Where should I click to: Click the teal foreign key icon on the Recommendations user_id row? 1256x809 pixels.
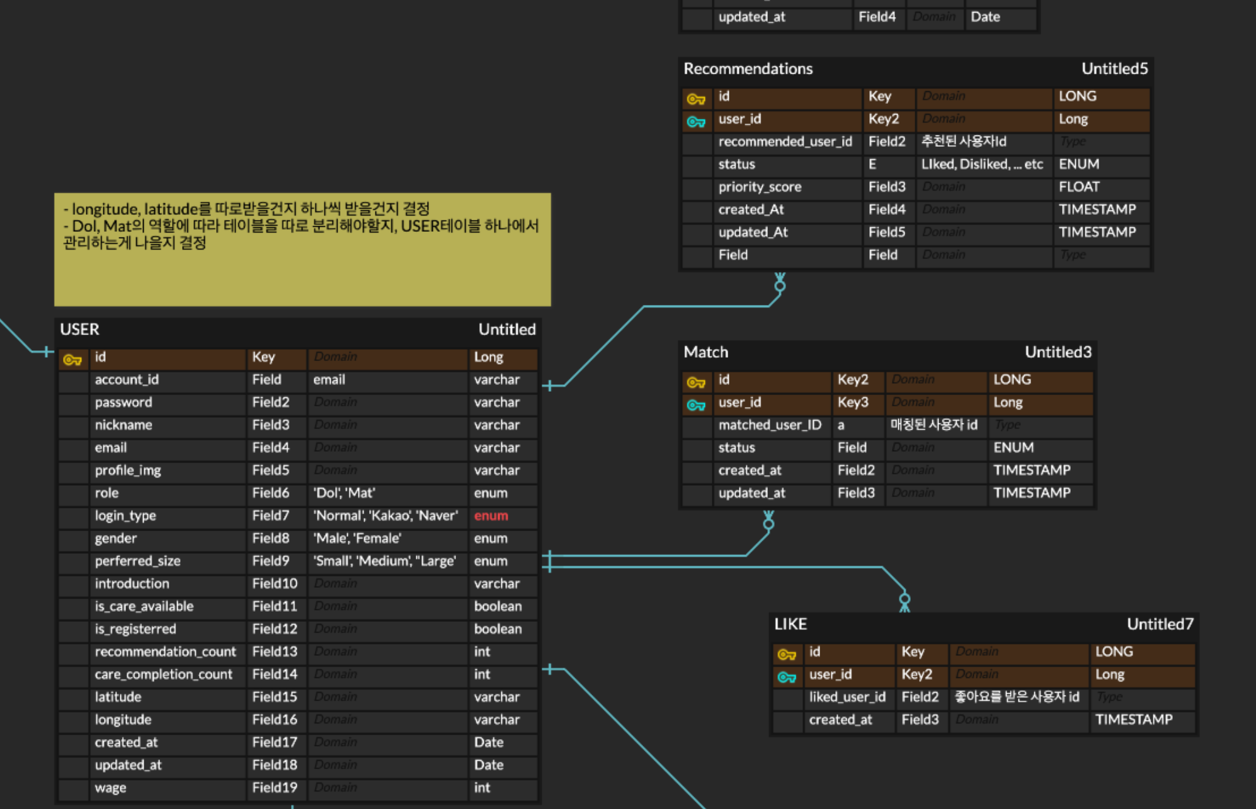695,122
